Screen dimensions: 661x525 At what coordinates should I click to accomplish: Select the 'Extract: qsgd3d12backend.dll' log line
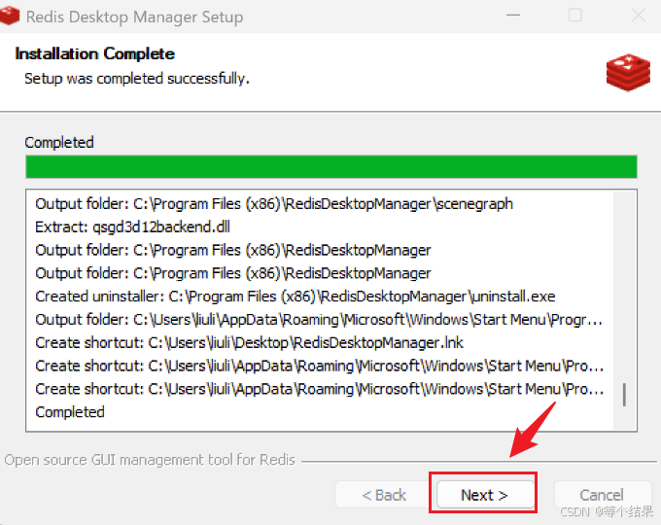click(x=133, y=227)
